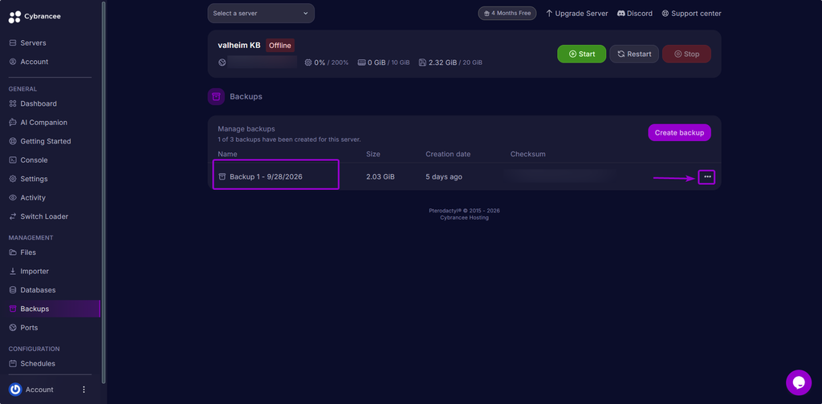Click the Checksum column header
This screenshot has width=822, height=404.
coord(528,154)
